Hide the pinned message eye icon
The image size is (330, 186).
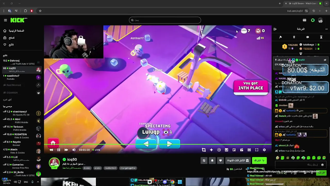click(325, 60)
